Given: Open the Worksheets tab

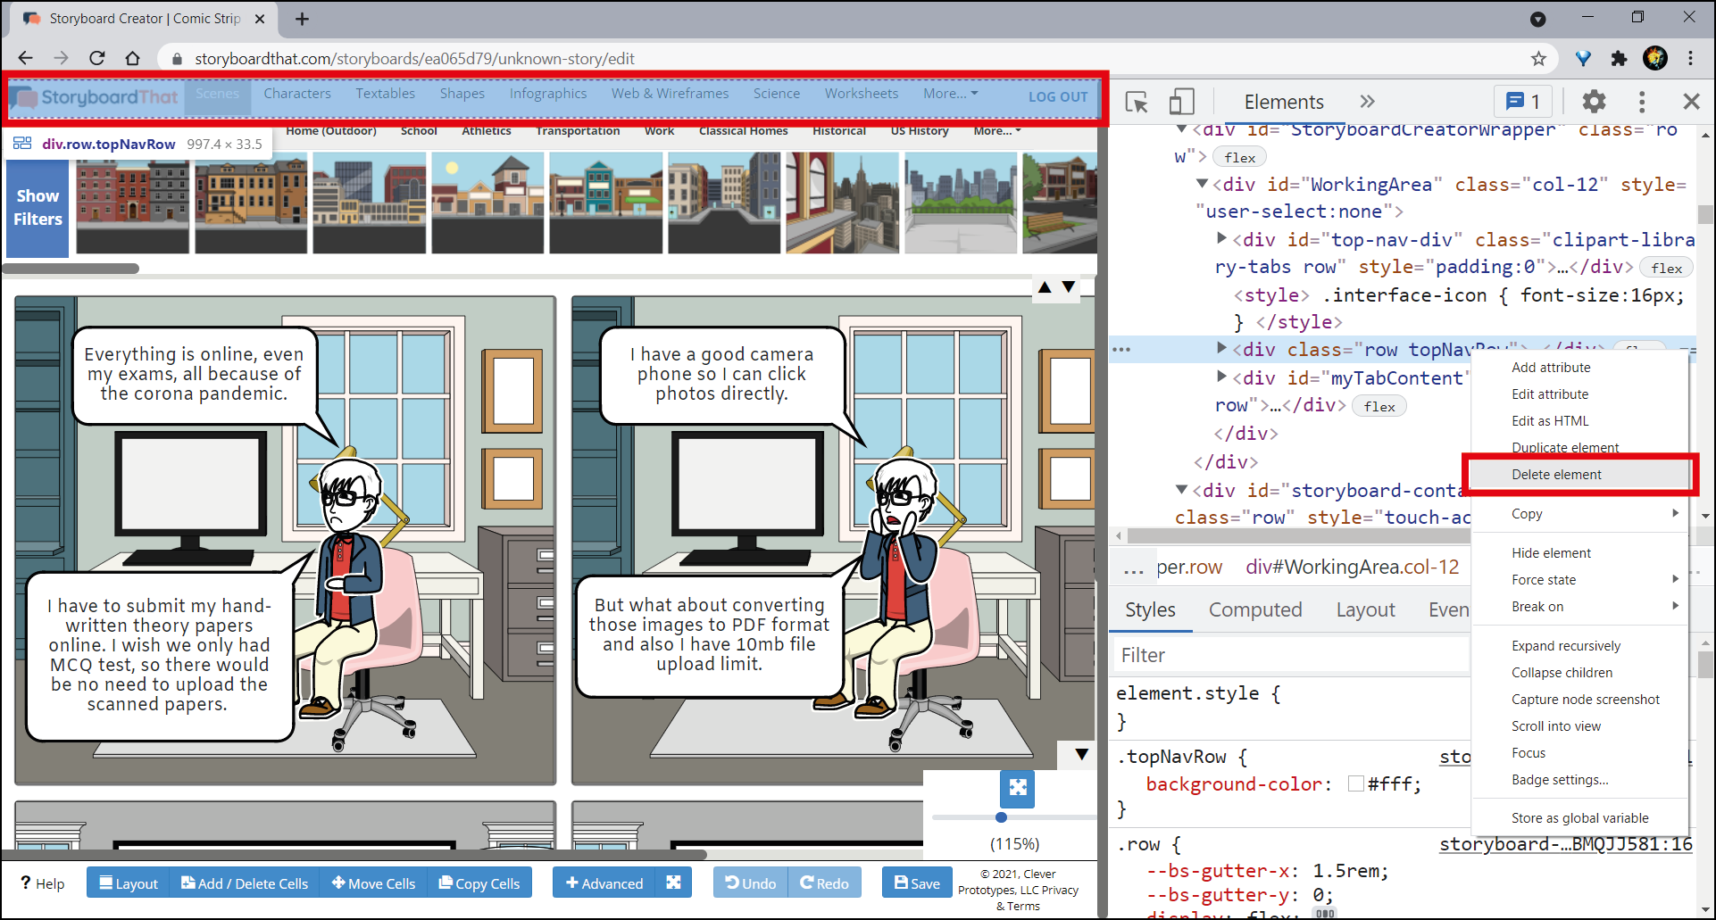Looking at the screenshot, I should (862, 94).
